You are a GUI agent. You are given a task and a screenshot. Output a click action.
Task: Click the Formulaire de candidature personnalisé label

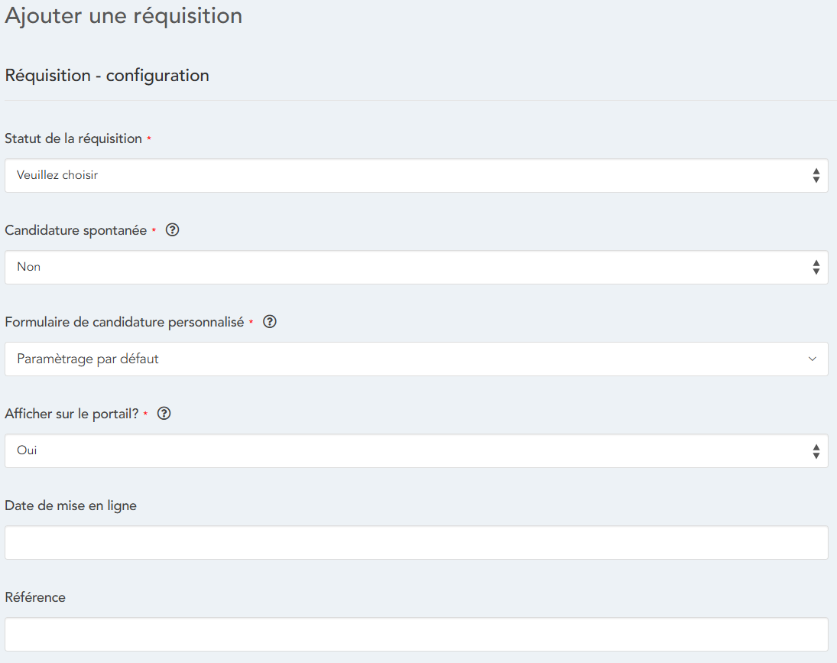tap(124, 322)
